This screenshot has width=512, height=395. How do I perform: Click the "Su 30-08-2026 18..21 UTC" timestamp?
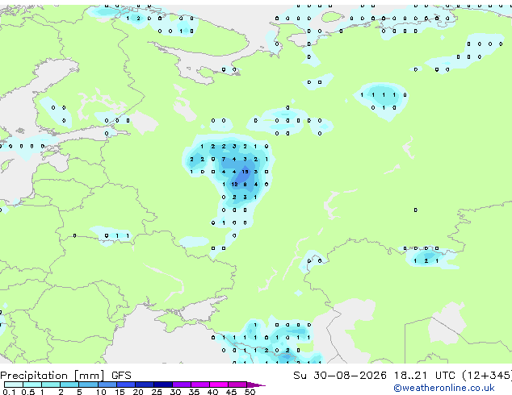pyautogui.click(x=374, y=376)
